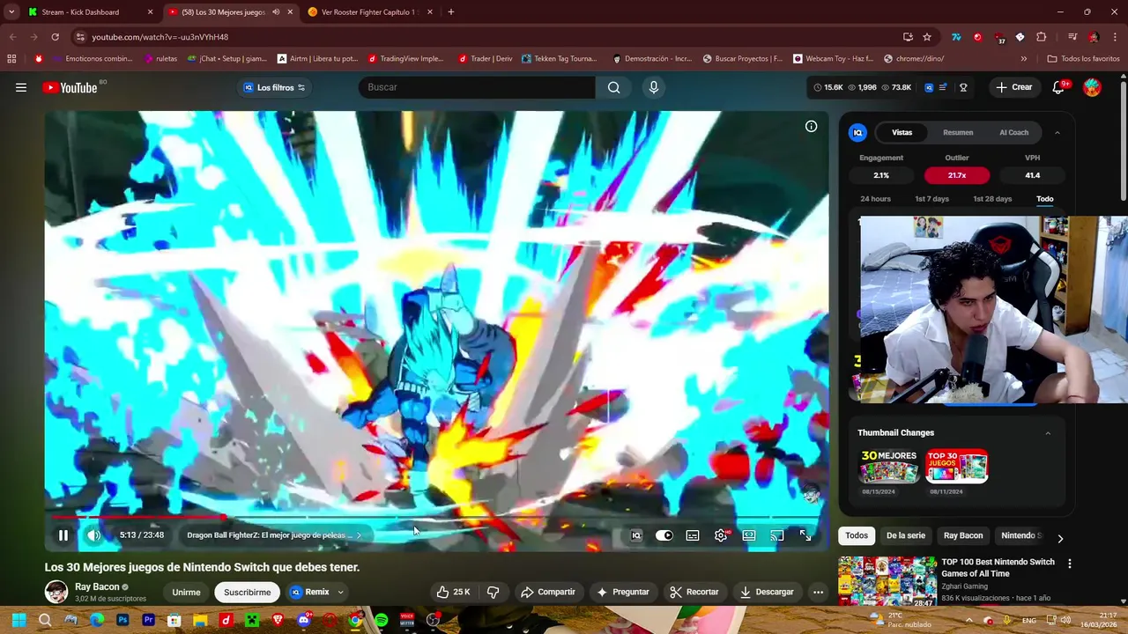Switch to theater mode
The image size is (1128, 634).
tap(749, 535)
